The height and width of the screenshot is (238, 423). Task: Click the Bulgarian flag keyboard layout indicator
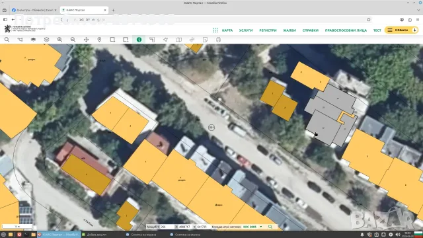pos(418,235)
